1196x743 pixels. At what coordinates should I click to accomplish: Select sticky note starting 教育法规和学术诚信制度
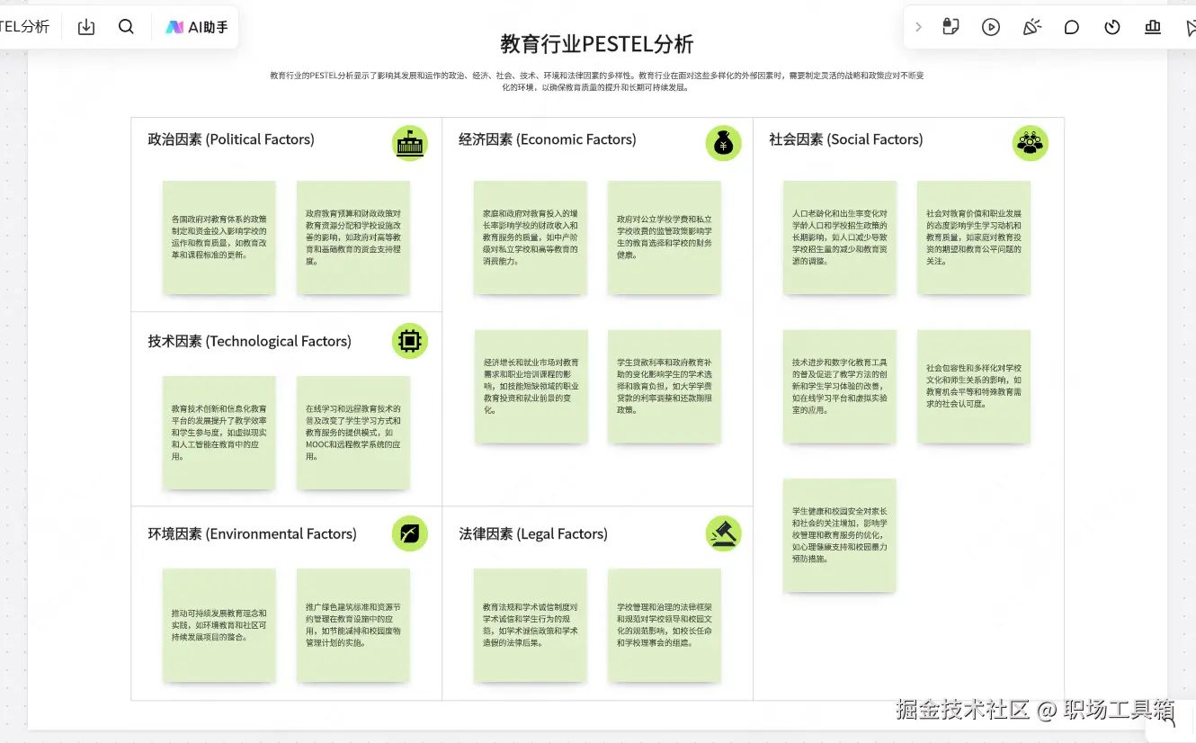point(531,625)
